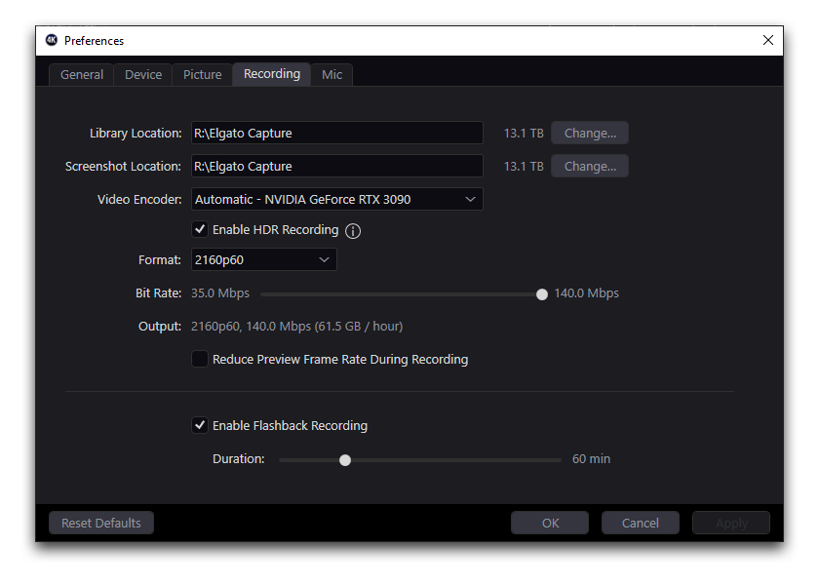
Task: Expand the Format 2160p60 dropdown
Action: [x=263, y=259]
